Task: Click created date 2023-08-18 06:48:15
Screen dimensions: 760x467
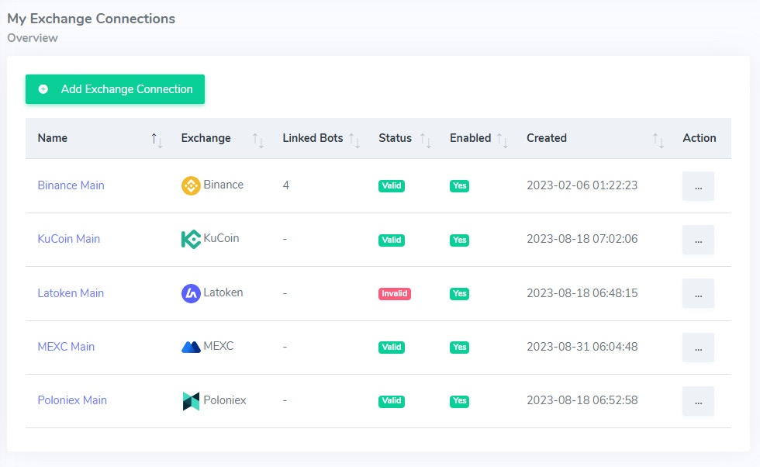Action: tap(582, 293)
